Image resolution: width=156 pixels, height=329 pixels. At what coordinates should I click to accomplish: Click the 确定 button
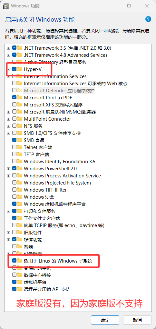[x=105, y=320]
